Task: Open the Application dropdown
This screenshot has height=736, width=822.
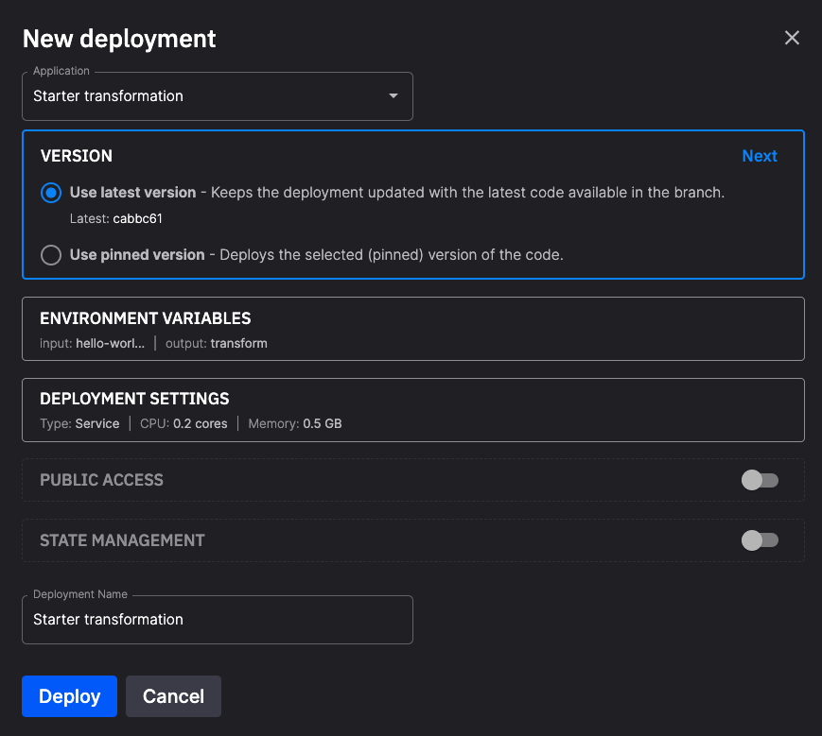Action: tap(218, 95)
